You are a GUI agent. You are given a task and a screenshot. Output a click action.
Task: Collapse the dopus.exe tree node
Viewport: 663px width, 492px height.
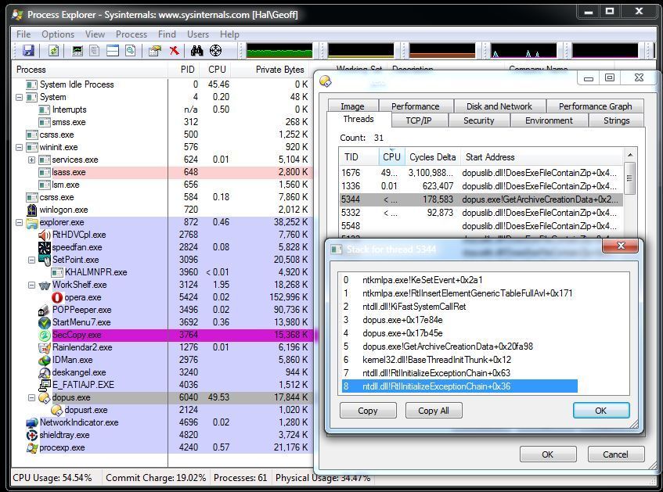tap(32, 397)
